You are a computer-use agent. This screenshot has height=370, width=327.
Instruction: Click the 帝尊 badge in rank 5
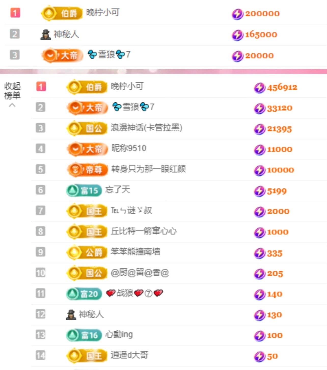87,170
